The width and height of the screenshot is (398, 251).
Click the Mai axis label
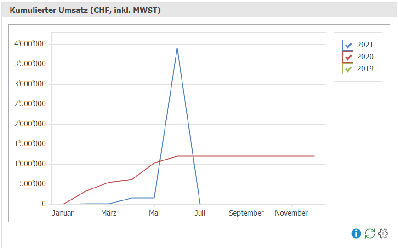[x=154, y=213]
